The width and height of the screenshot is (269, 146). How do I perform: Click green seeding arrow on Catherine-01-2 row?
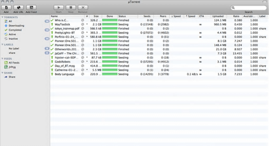pos(52,70)
